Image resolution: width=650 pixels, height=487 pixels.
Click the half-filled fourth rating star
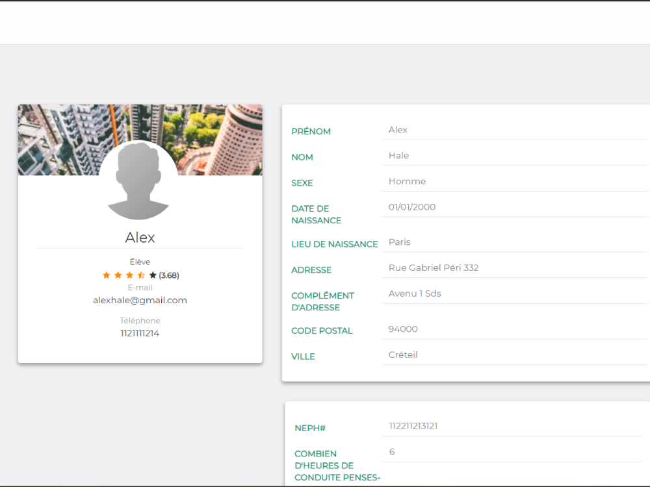point(141,275)
